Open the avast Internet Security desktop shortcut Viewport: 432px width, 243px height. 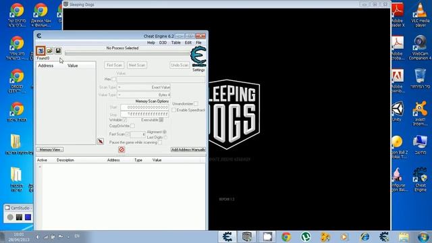tap(420, 113)
